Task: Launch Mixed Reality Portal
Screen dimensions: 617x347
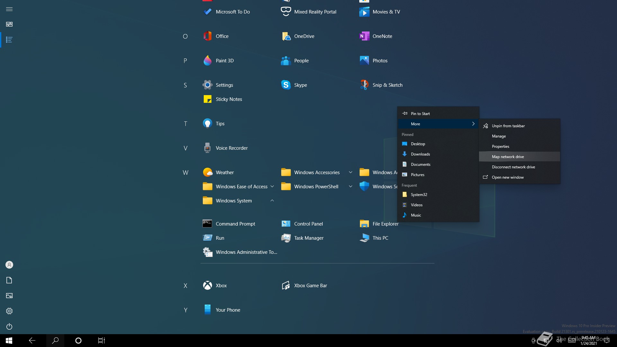Action: pos(309,12)
